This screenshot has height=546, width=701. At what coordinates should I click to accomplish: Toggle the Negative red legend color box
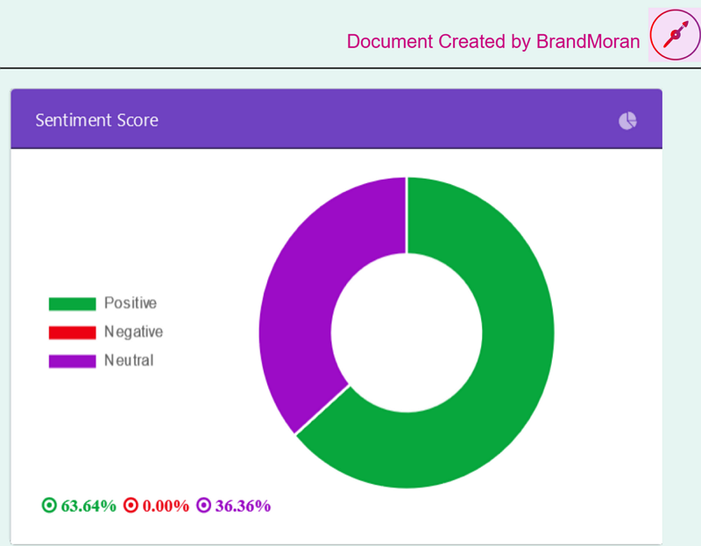pos(72,333)
